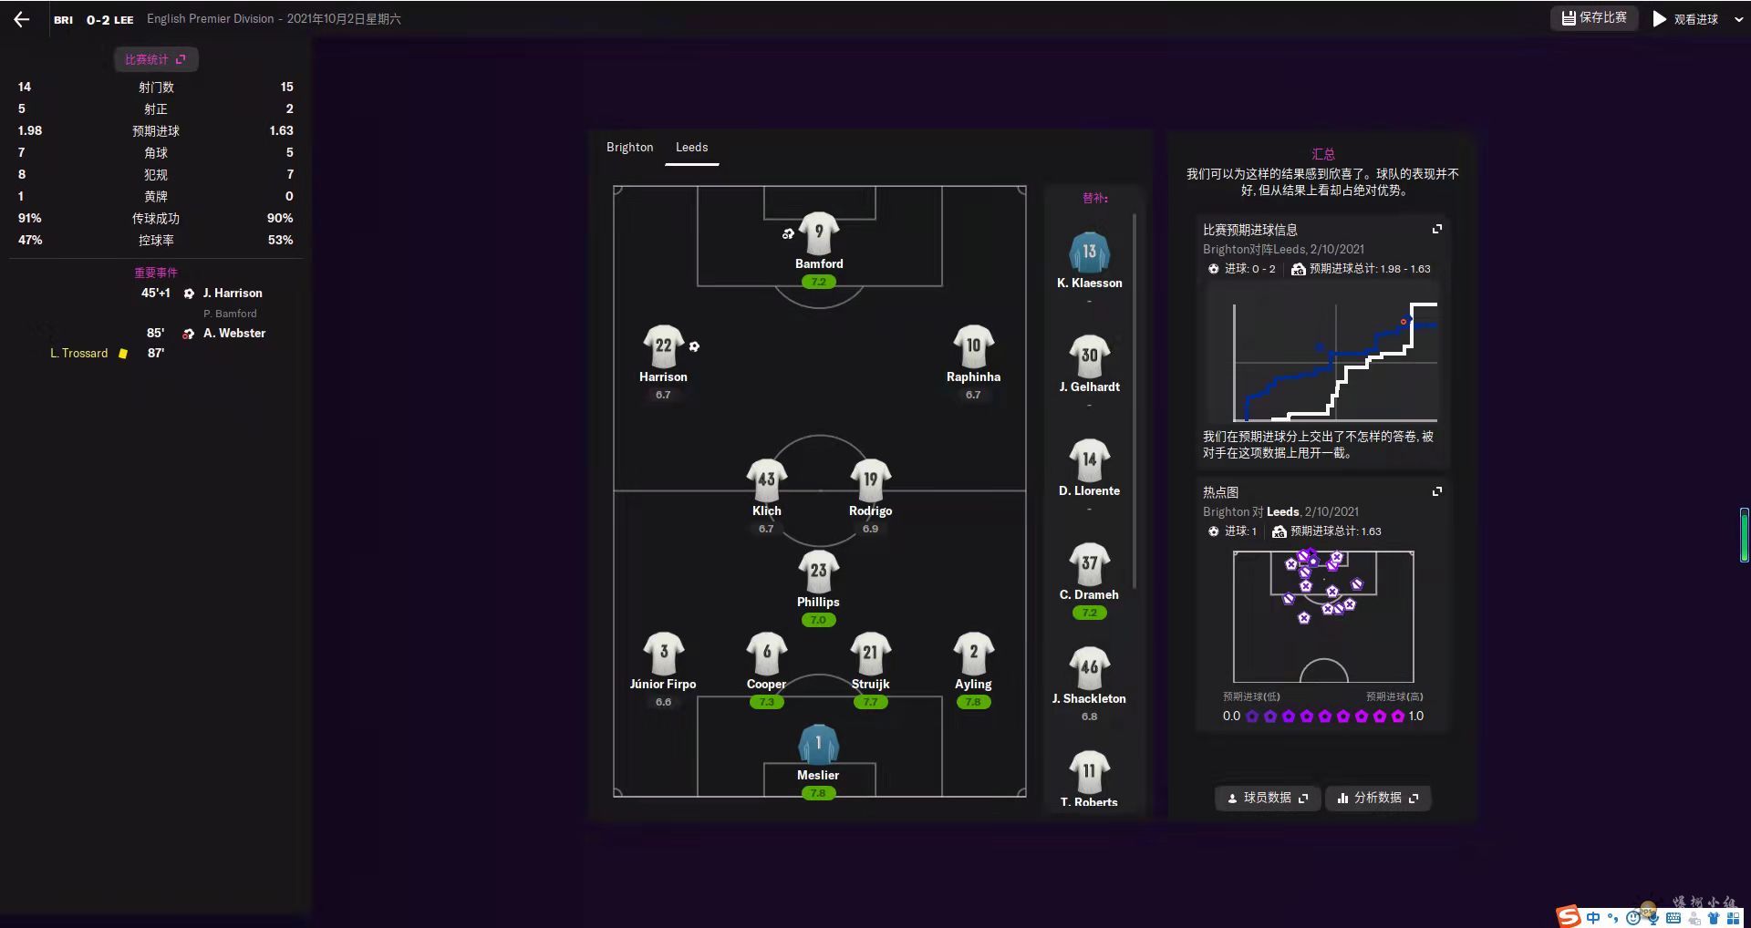Click the right edge green slider handle
1751x928 pixels.
(x=1744, y=536)
